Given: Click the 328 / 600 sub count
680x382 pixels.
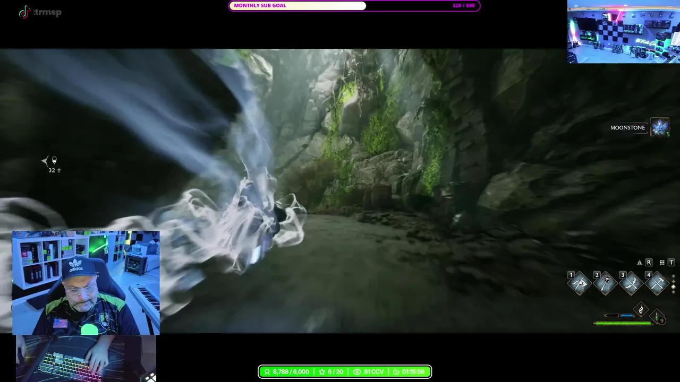Looking at the screenshot, I should (463, 6).
